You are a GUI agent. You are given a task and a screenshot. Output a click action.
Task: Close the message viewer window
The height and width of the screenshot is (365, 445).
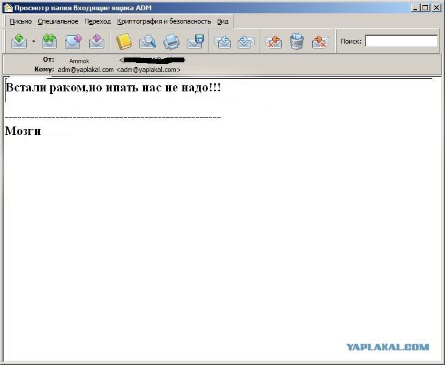[436, 8]
